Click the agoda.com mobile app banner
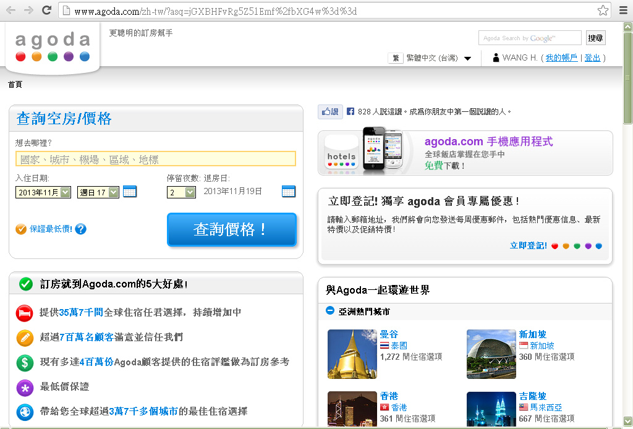The image size is (633, 429). 465,152
